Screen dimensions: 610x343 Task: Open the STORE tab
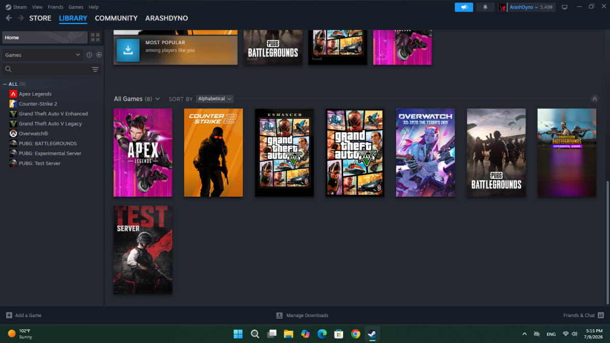click(40, 18)
